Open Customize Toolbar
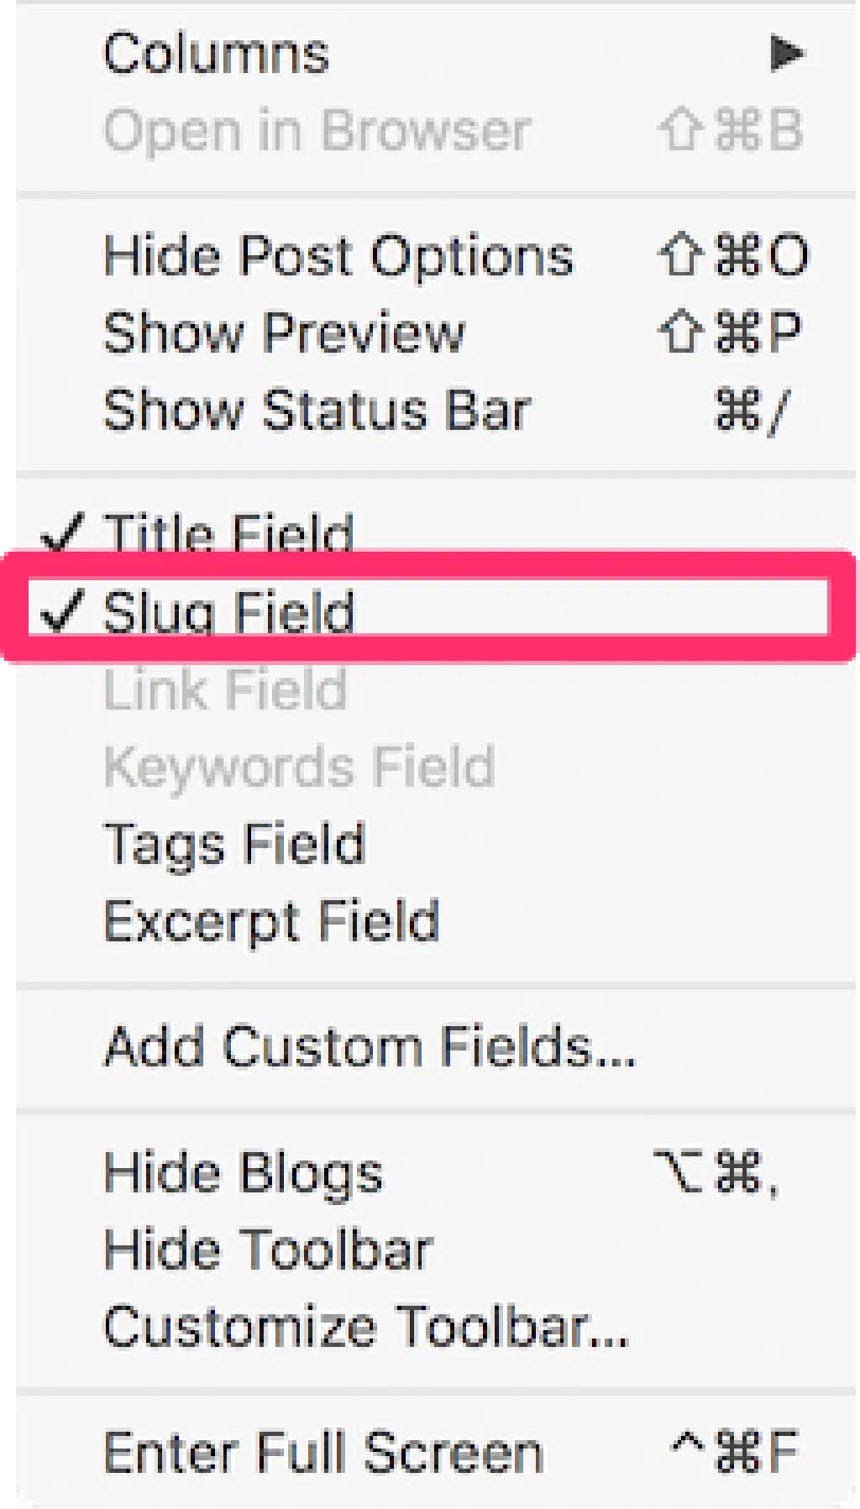The width and height of the screenshot is (860, 1509). 366,1327
